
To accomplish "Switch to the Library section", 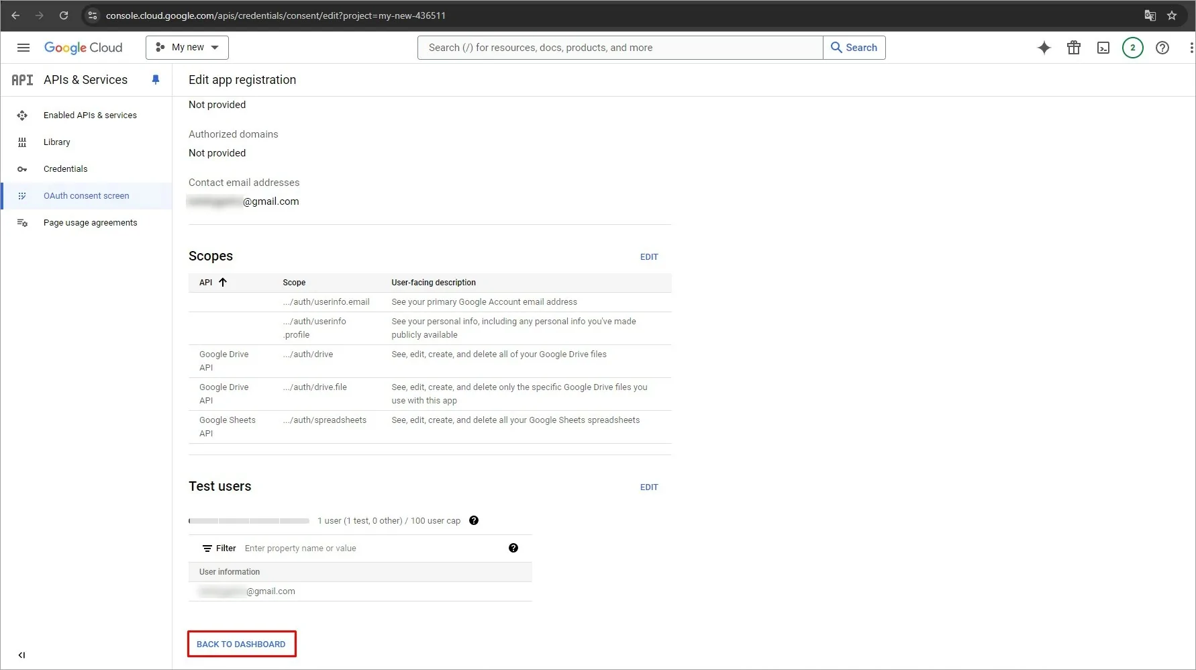I will pyautogui.click(x=56, y=142).
